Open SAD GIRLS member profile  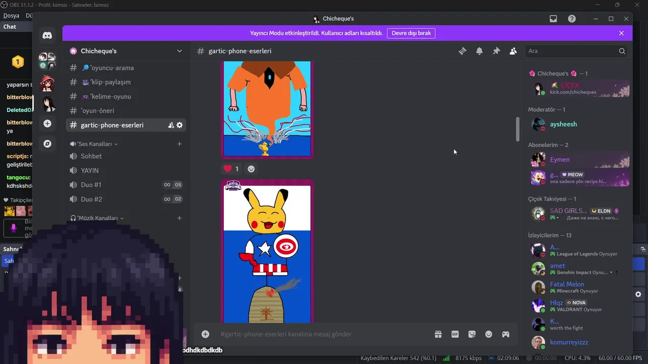click(x=579, y=214)
